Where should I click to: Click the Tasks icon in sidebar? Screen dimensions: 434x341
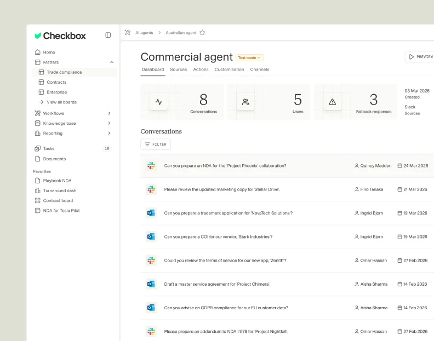pyautogui.click(x=38, y=148)
